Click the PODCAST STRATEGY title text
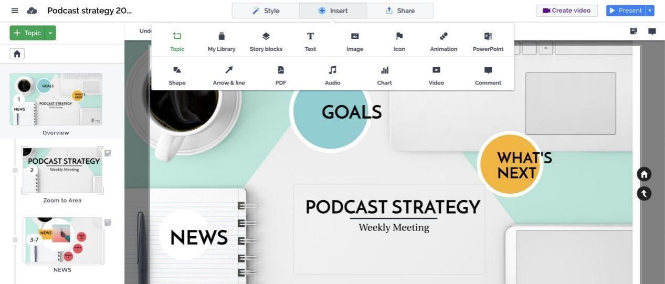The height and width of the screenshot is (284, 665). (393, 207)
